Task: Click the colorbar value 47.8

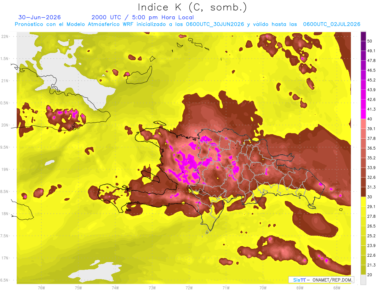Action: tap(371, 60)
